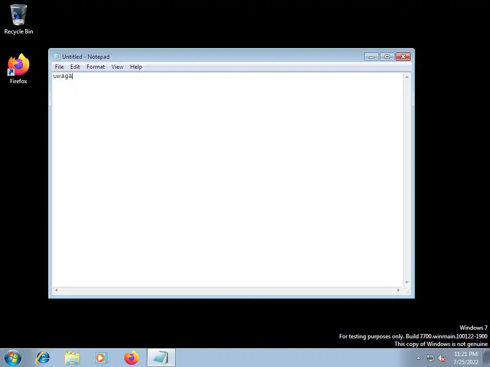Open the File menu in Notepad
The height and width of the screenshot is (367, 490).
pyautogui.click(x=59, y=67)
